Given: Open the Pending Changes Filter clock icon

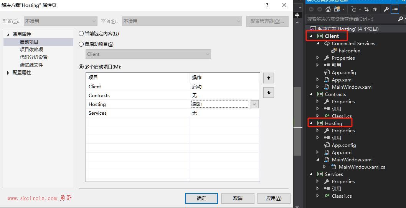Looking at the screenshot, I should click(x=354, y=9).
